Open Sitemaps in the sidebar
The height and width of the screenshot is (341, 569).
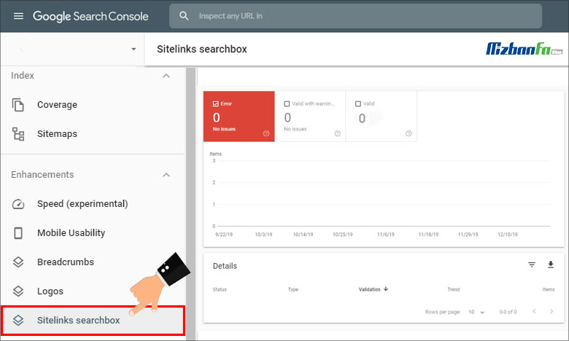(57, 134)
